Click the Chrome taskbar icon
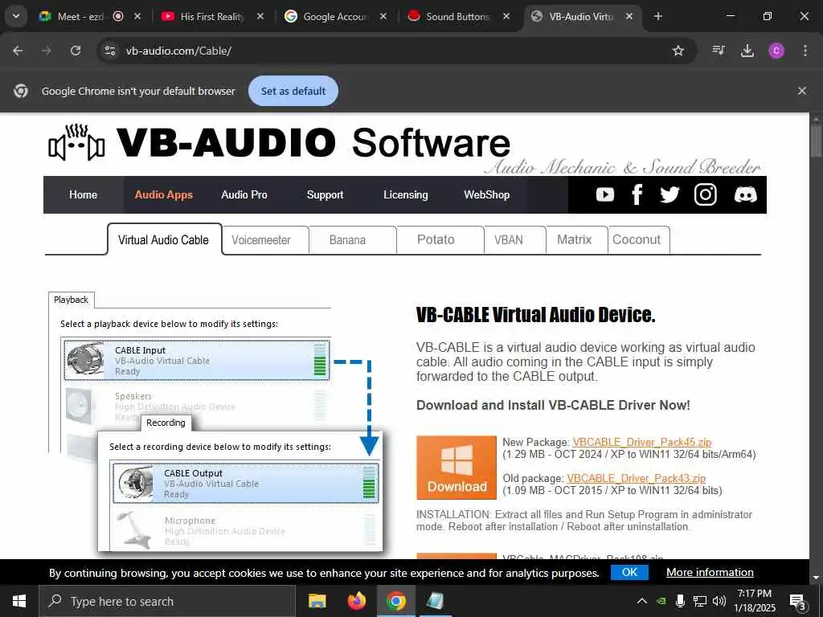This screenshot has width=823, height=617. coord(396,601)
